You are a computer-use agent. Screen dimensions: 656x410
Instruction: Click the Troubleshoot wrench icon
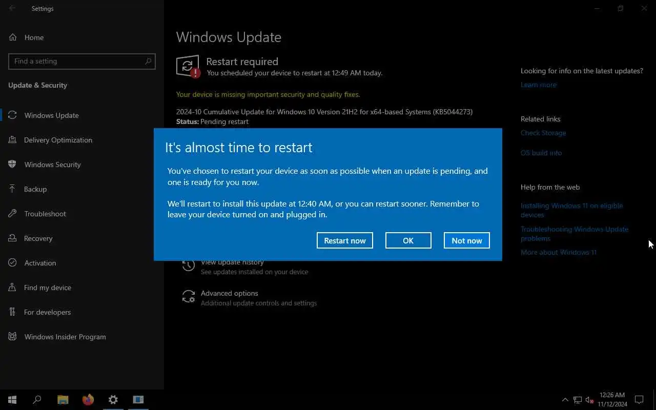13,214
